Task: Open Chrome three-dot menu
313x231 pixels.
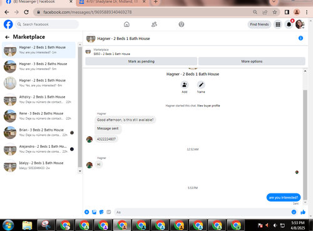Action: (x=307, y=12)
